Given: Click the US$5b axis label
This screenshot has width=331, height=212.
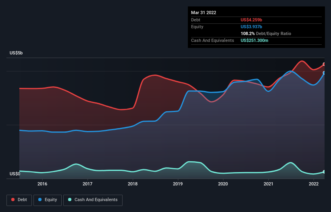Looking at the screenshot, I should click(x=16, y=53).
